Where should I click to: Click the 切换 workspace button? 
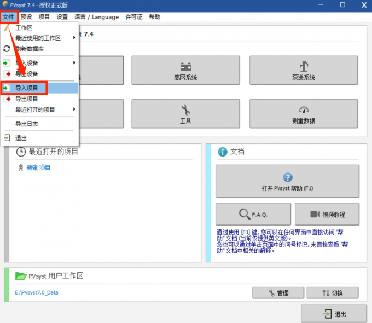tap(332, 293)
